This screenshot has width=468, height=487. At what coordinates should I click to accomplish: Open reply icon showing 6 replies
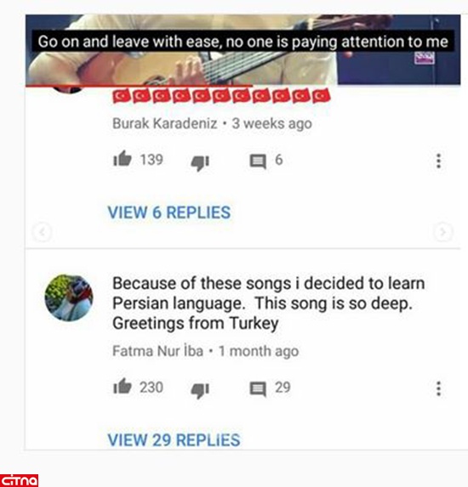(258, 161)
